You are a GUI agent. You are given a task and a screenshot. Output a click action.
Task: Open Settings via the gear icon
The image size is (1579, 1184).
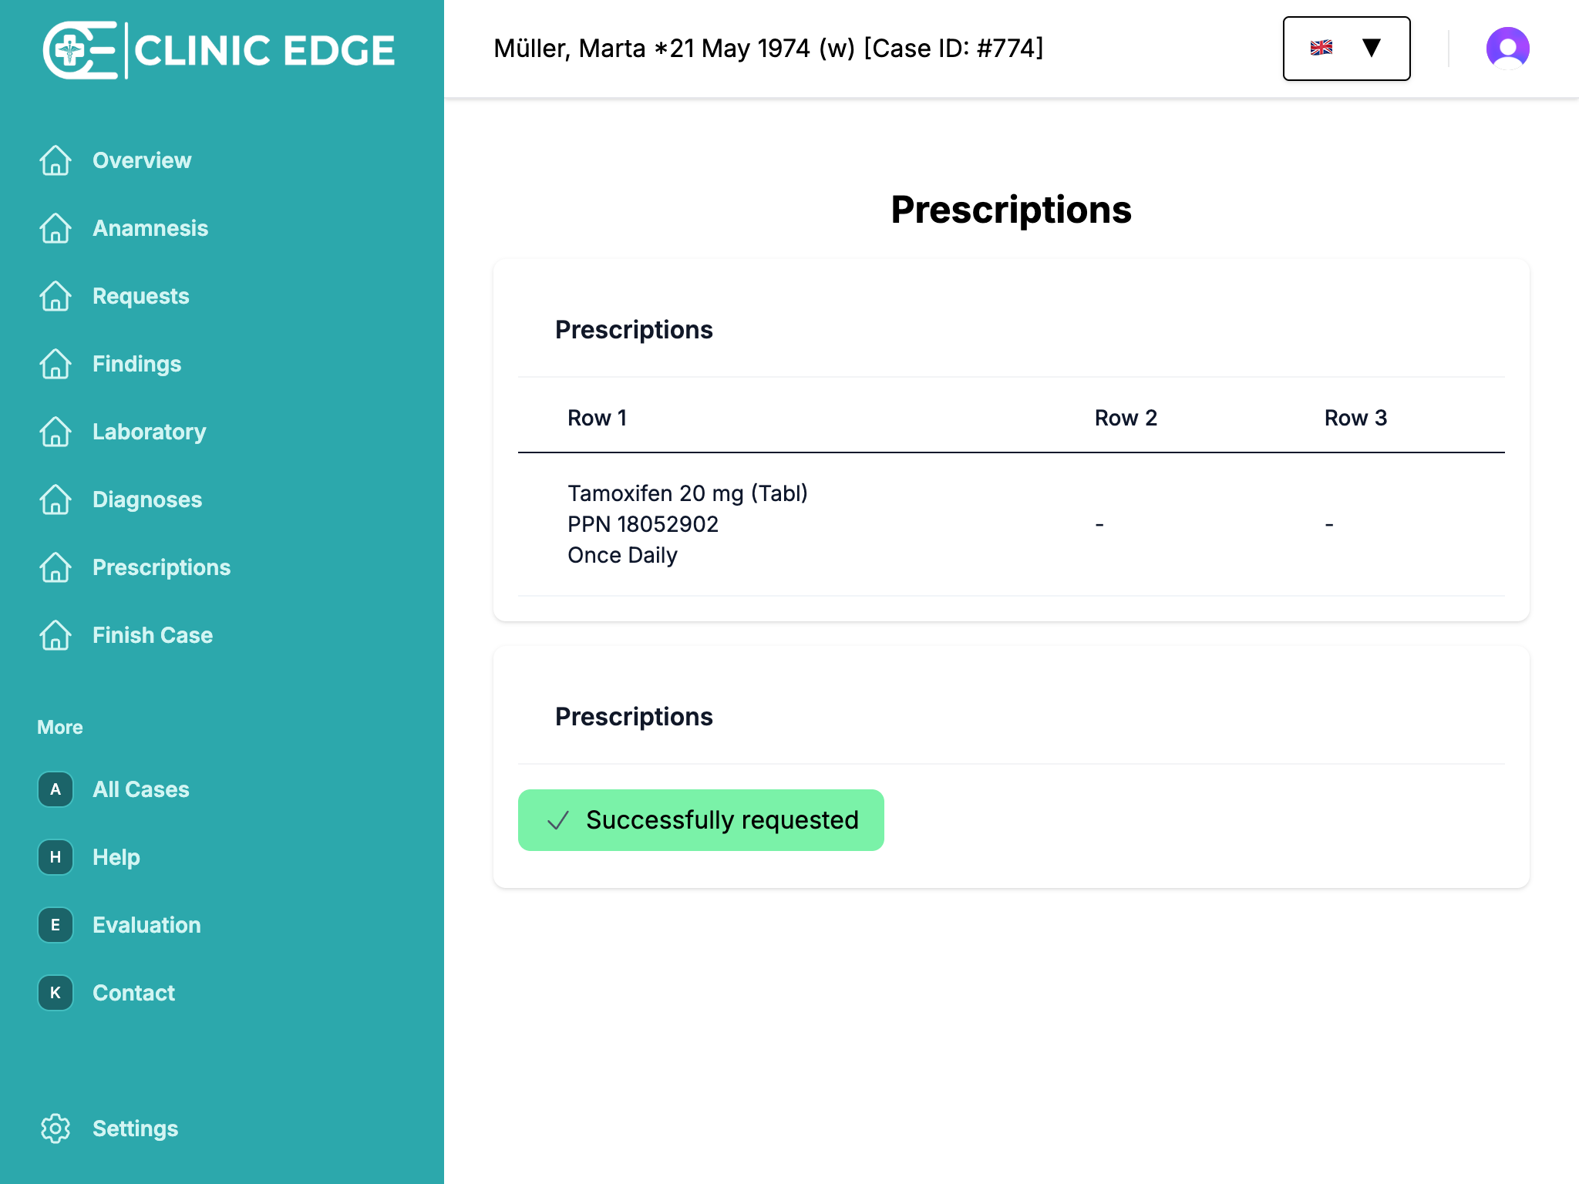coord(55,1128)
